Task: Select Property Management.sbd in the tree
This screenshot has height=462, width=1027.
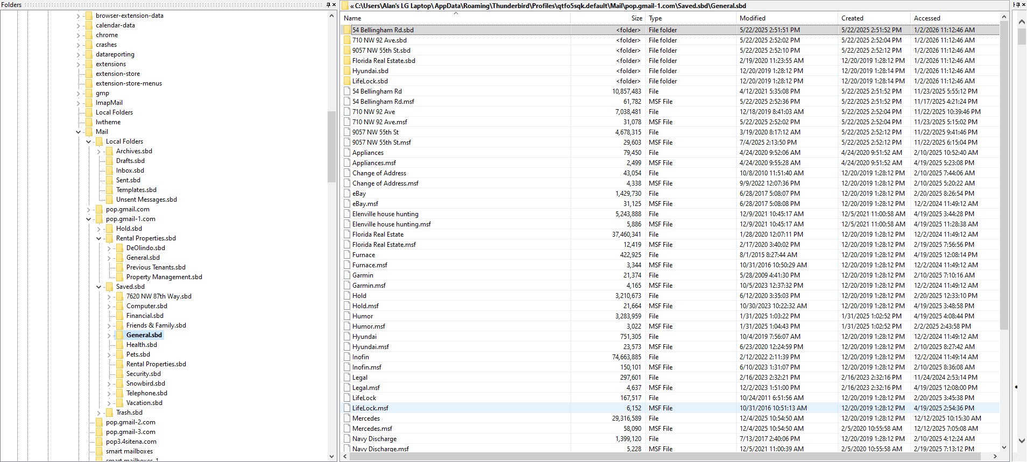Action: (164, 277)
